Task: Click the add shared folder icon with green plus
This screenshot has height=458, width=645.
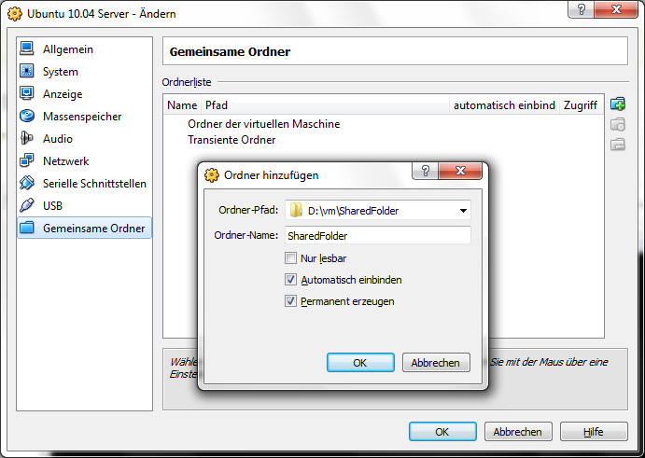Action: (618, 104)
